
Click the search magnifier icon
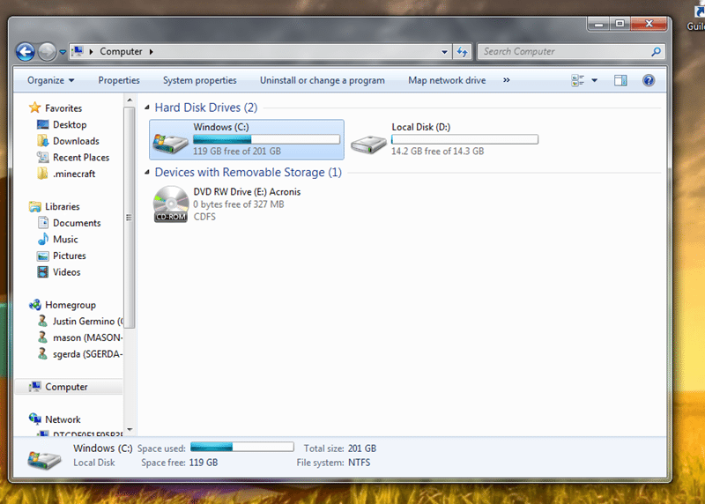656,52
